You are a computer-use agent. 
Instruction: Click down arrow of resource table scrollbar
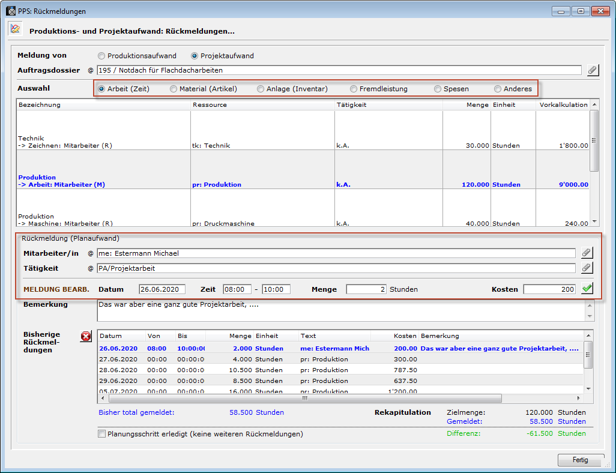(594, 221)
